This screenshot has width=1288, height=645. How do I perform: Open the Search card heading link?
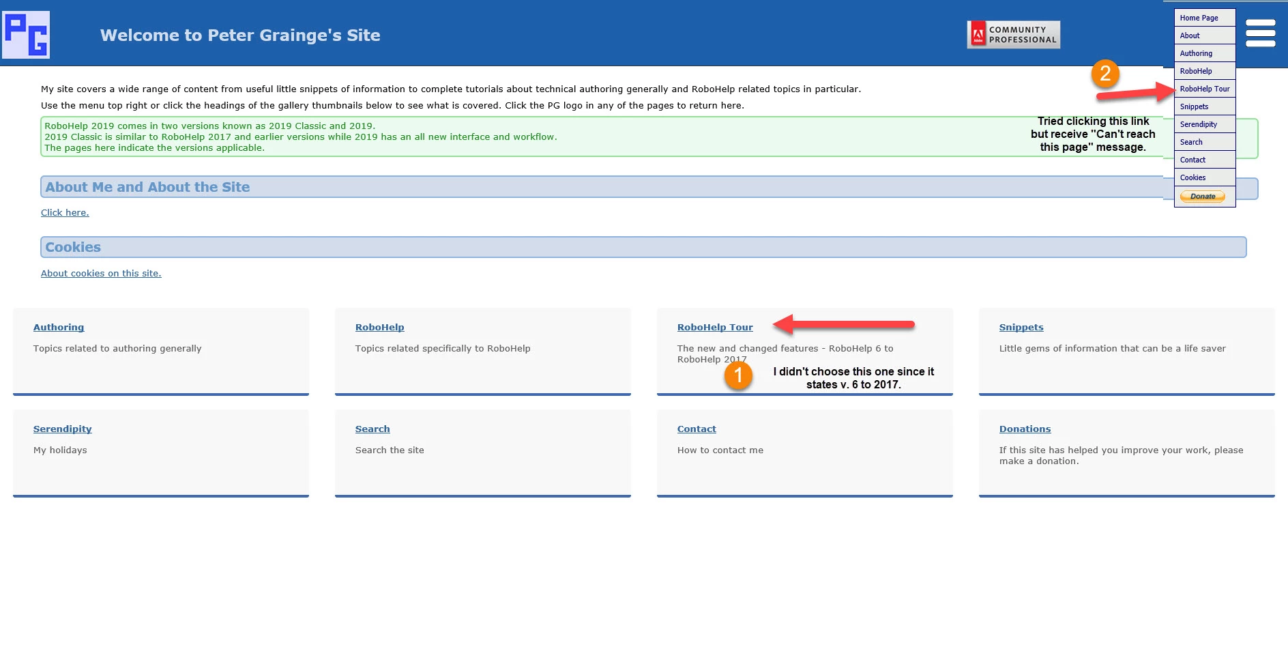(372, 429)
